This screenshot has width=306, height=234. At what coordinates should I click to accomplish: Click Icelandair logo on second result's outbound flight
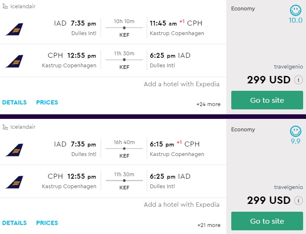(x=14, y=149)
